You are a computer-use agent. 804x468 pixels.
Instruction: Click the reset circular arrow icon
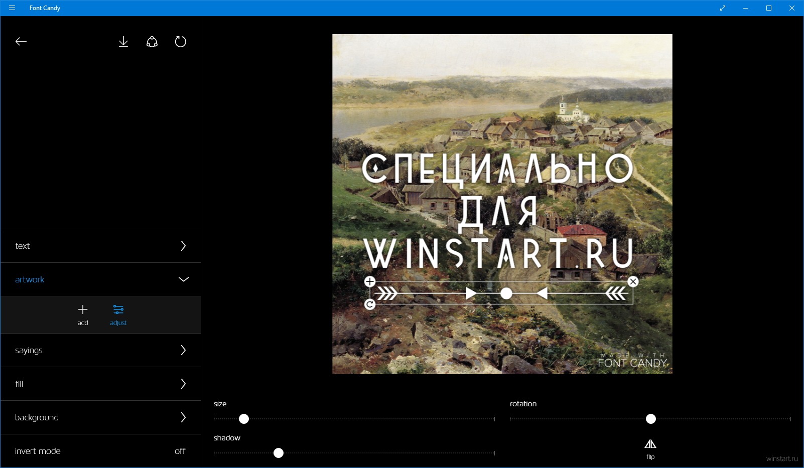[181, 42]
